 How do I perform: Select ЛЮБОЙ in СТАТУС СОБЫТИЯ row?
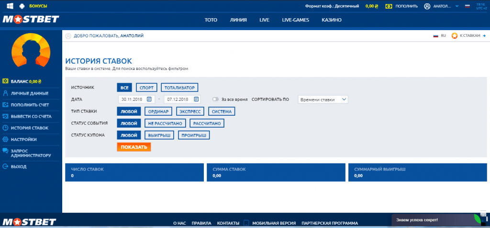tap(129, 123)
